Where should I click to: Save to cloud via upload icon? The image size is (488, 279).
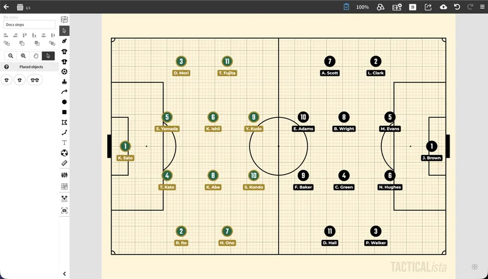pos(443,7)
